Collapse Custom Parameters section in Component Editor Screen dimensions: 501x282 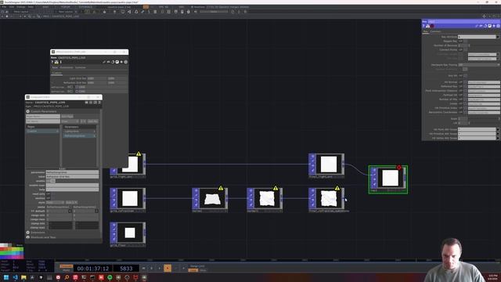point(28,111)
